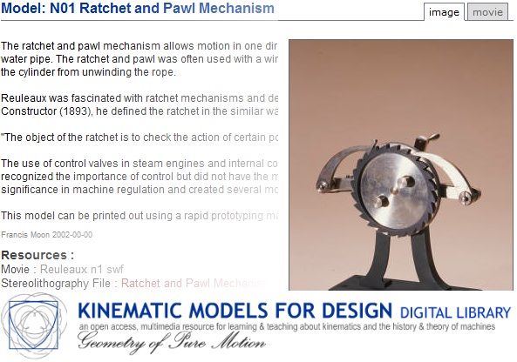Click the Kinematic Models for Design banner title
Screen dimensions: 517x362
[x=235, y=311]
